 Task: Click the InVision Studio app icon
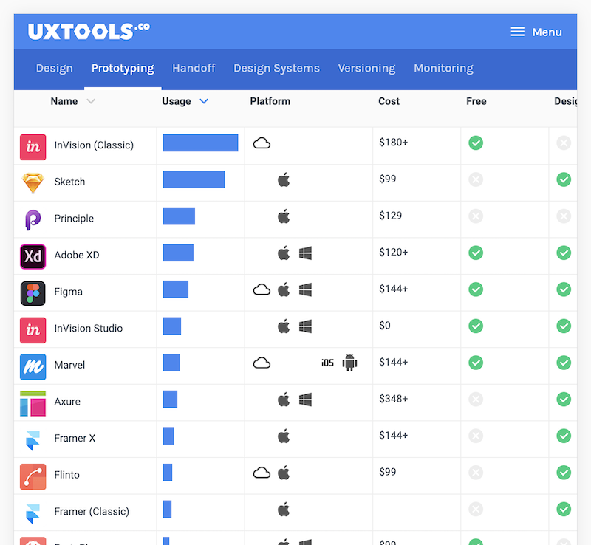coord(33,330)
